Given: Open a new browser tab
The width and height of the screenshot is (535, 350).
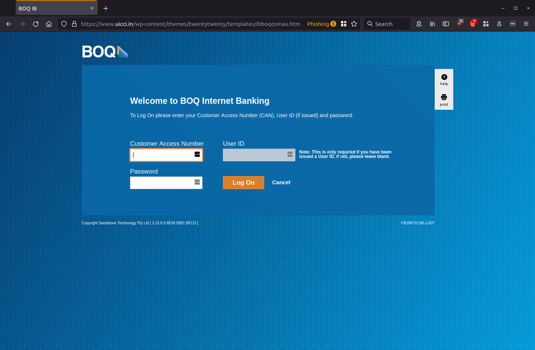Looking at the screenshot, I should click(106, 8).
